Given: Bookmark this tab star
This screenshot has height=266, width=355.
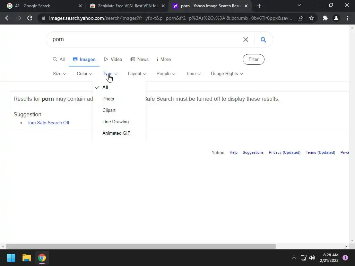Looking at the screenshot, I should click(x=311, y=18).
